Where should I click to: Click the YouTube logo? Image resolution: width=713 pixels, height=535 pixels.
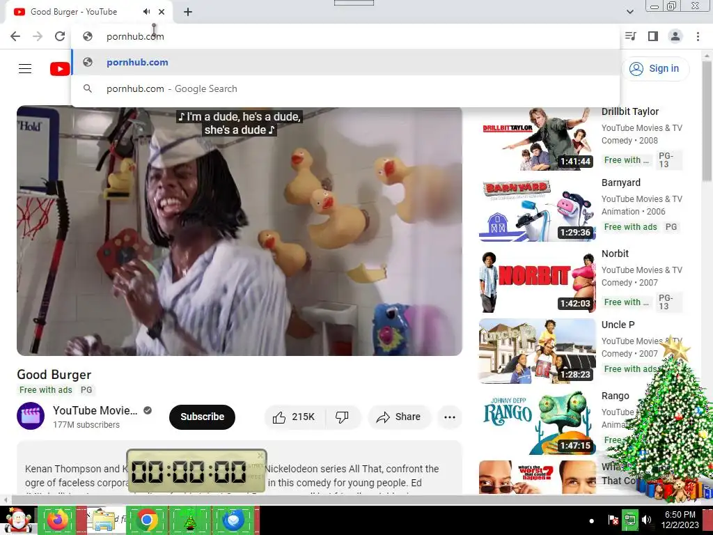click(x=60, y=69)
